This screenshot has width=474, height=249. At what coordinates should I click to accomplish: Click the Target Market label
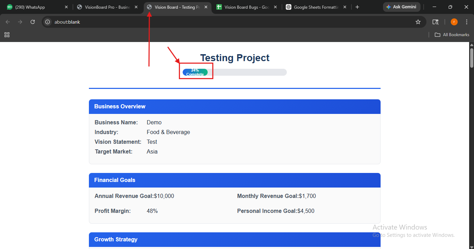114,151
